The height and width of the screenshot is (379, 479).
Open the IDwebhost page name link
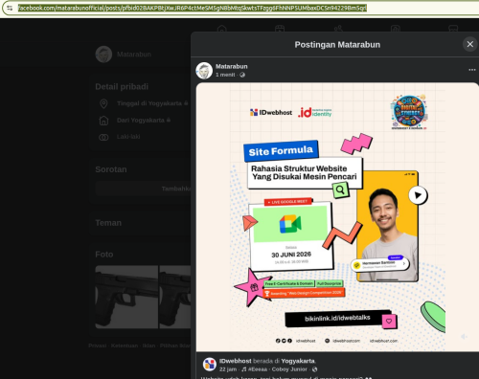pos(236,361)
